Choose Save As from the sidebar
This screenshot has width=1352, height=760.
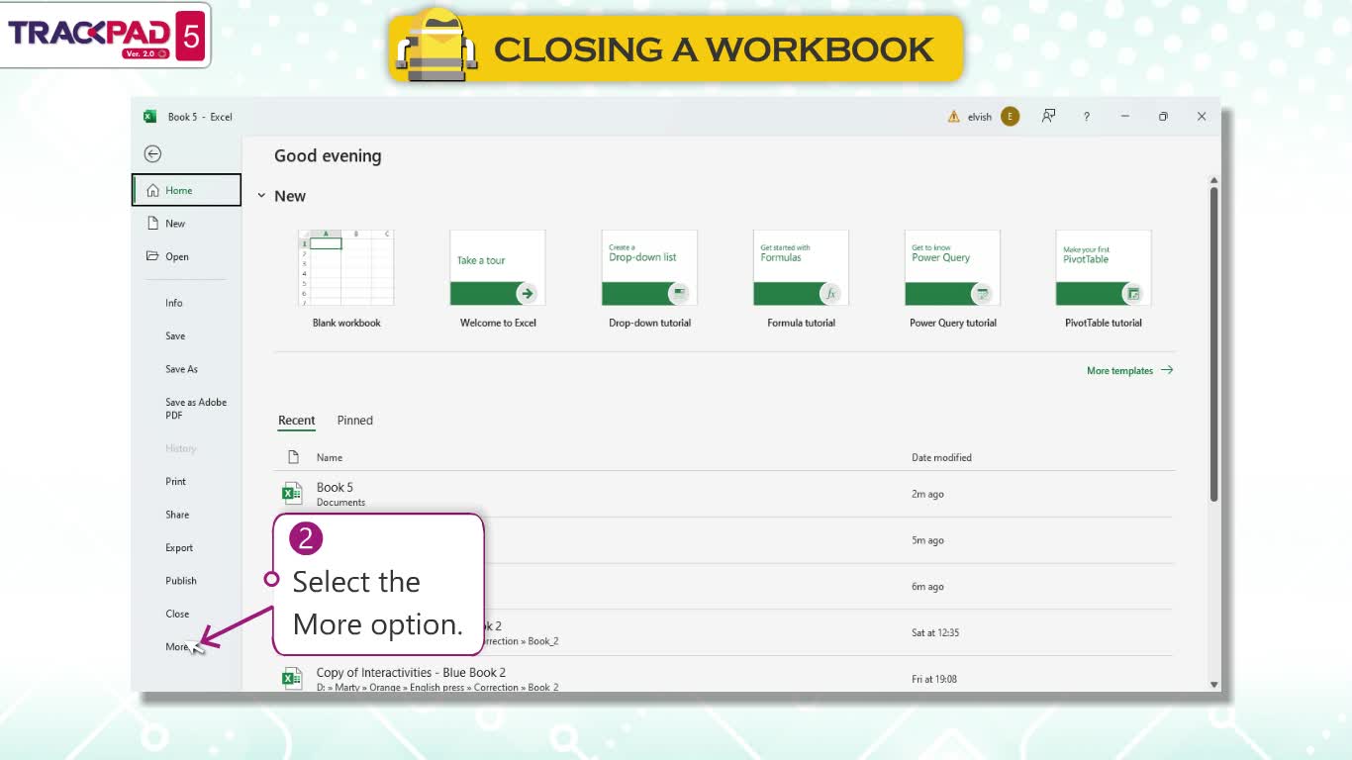[x=181, y=369]
